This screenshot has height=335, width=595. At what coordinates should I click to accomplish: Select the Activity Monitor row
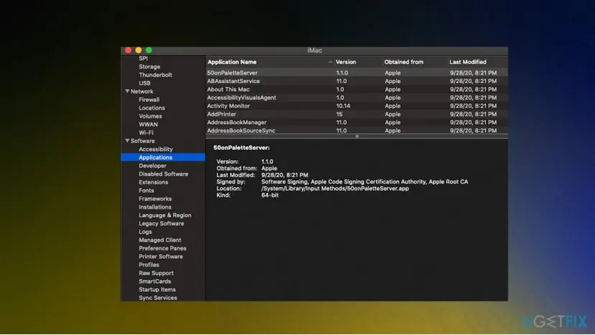tap(356, 105)
